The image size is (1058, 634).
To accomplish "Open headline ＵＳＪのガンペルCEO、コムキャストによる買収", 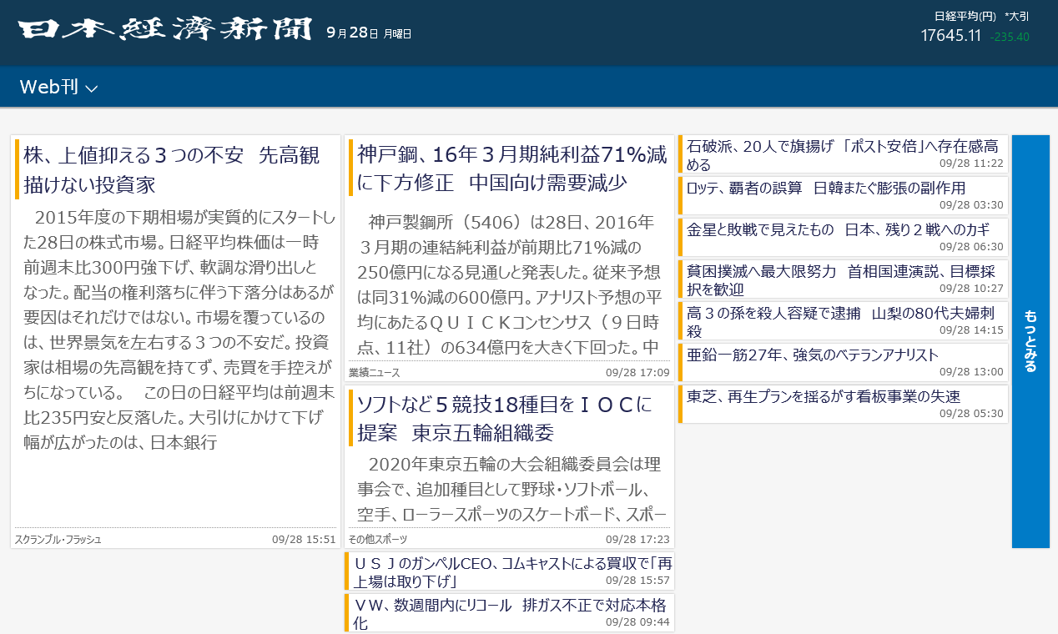I will pyautogui.click(x=509, y=571).
